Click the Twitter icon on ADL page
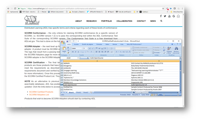197x120 pixels. 165,16
